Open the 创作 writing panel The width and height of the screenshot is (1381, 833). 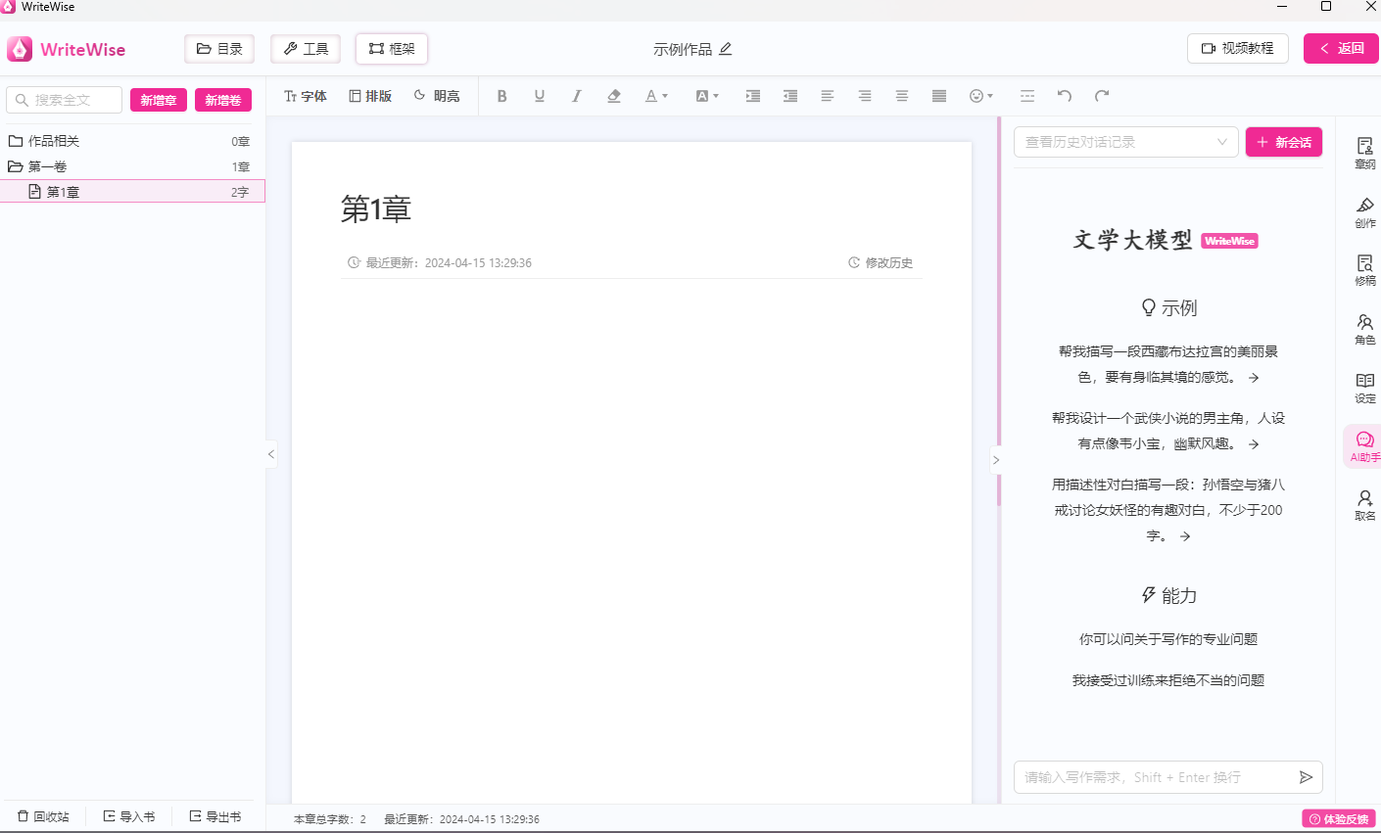[1365, 211]
